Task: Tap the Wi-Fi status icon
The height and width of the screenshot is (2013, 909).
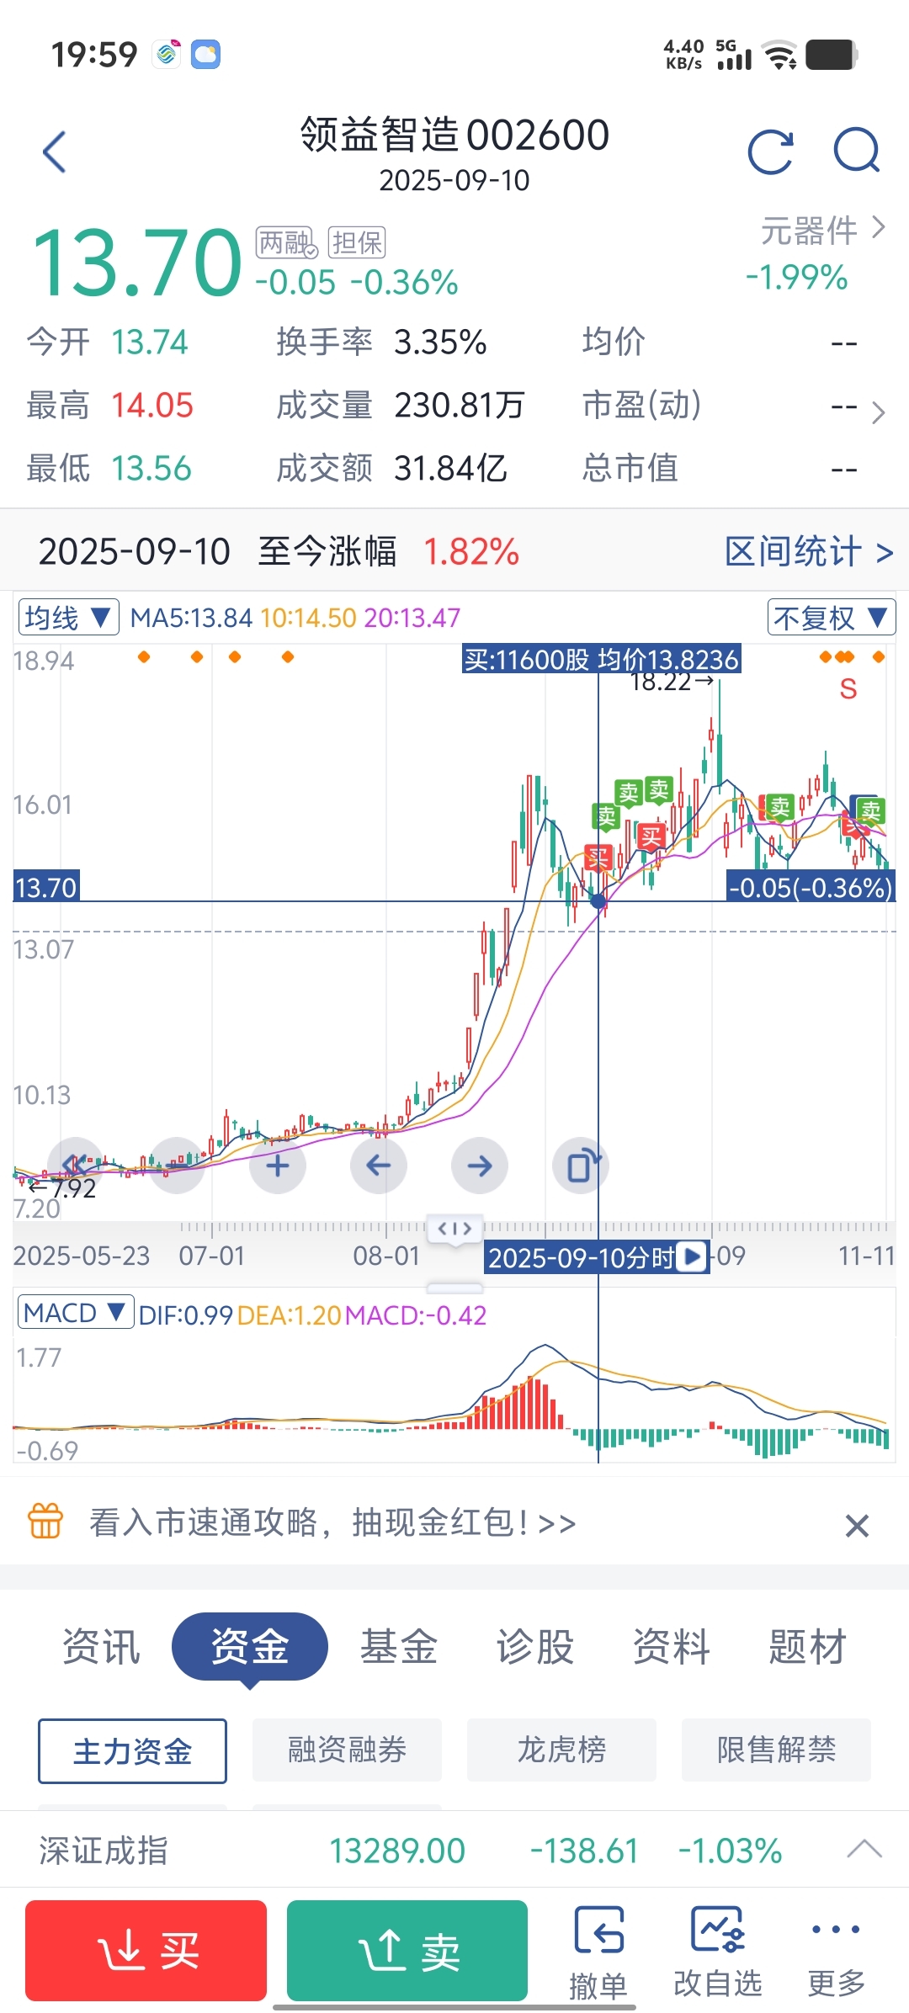Action: point(780,55)
